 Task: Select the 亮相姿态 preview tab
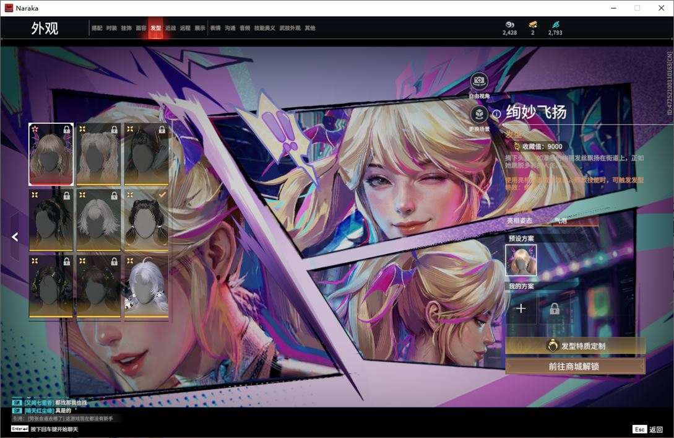coord(519,221)
